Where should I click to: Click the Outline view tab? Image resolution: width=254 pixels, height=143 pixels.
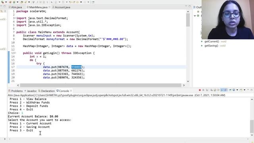tap(198, 7)
